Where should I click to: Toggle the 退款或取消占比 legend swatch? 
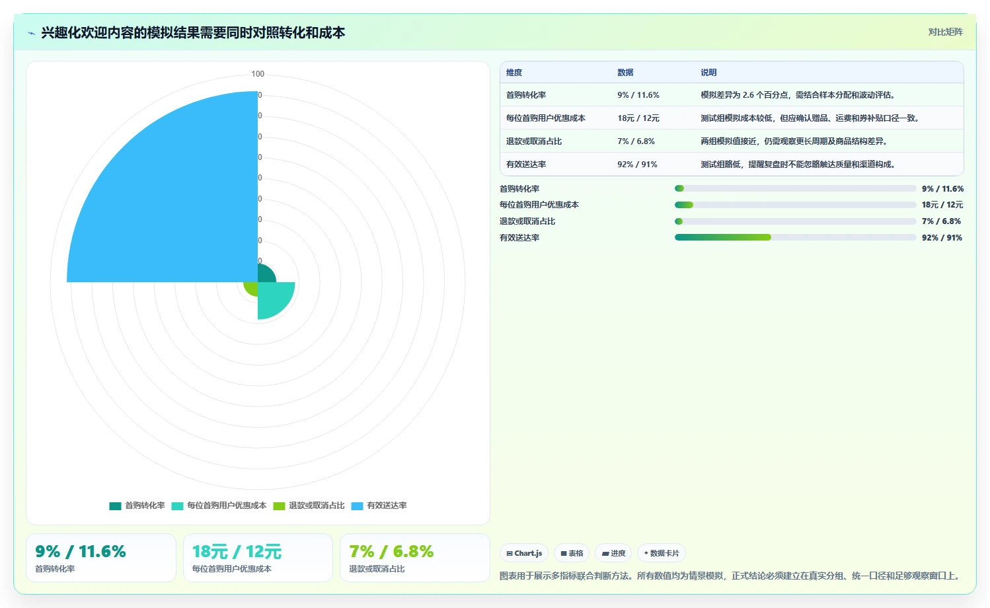click(279, 506)
